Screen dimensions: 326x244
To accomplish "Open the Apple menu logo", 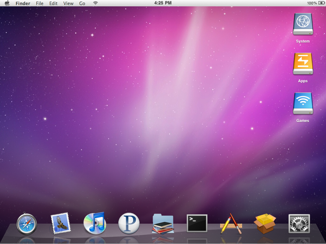I will (x=7, y=3).
